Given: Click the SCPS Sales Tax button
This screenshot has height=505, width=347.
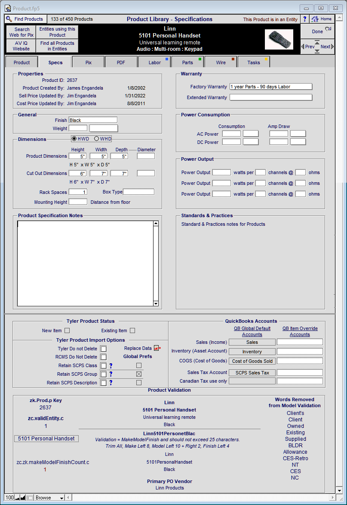Looking at the screenshot, I should click(252, 373).
